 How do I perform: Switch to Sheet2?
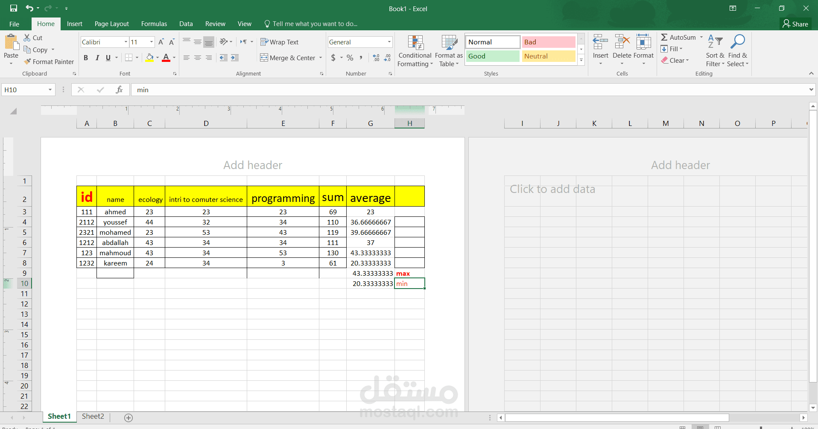93,417
